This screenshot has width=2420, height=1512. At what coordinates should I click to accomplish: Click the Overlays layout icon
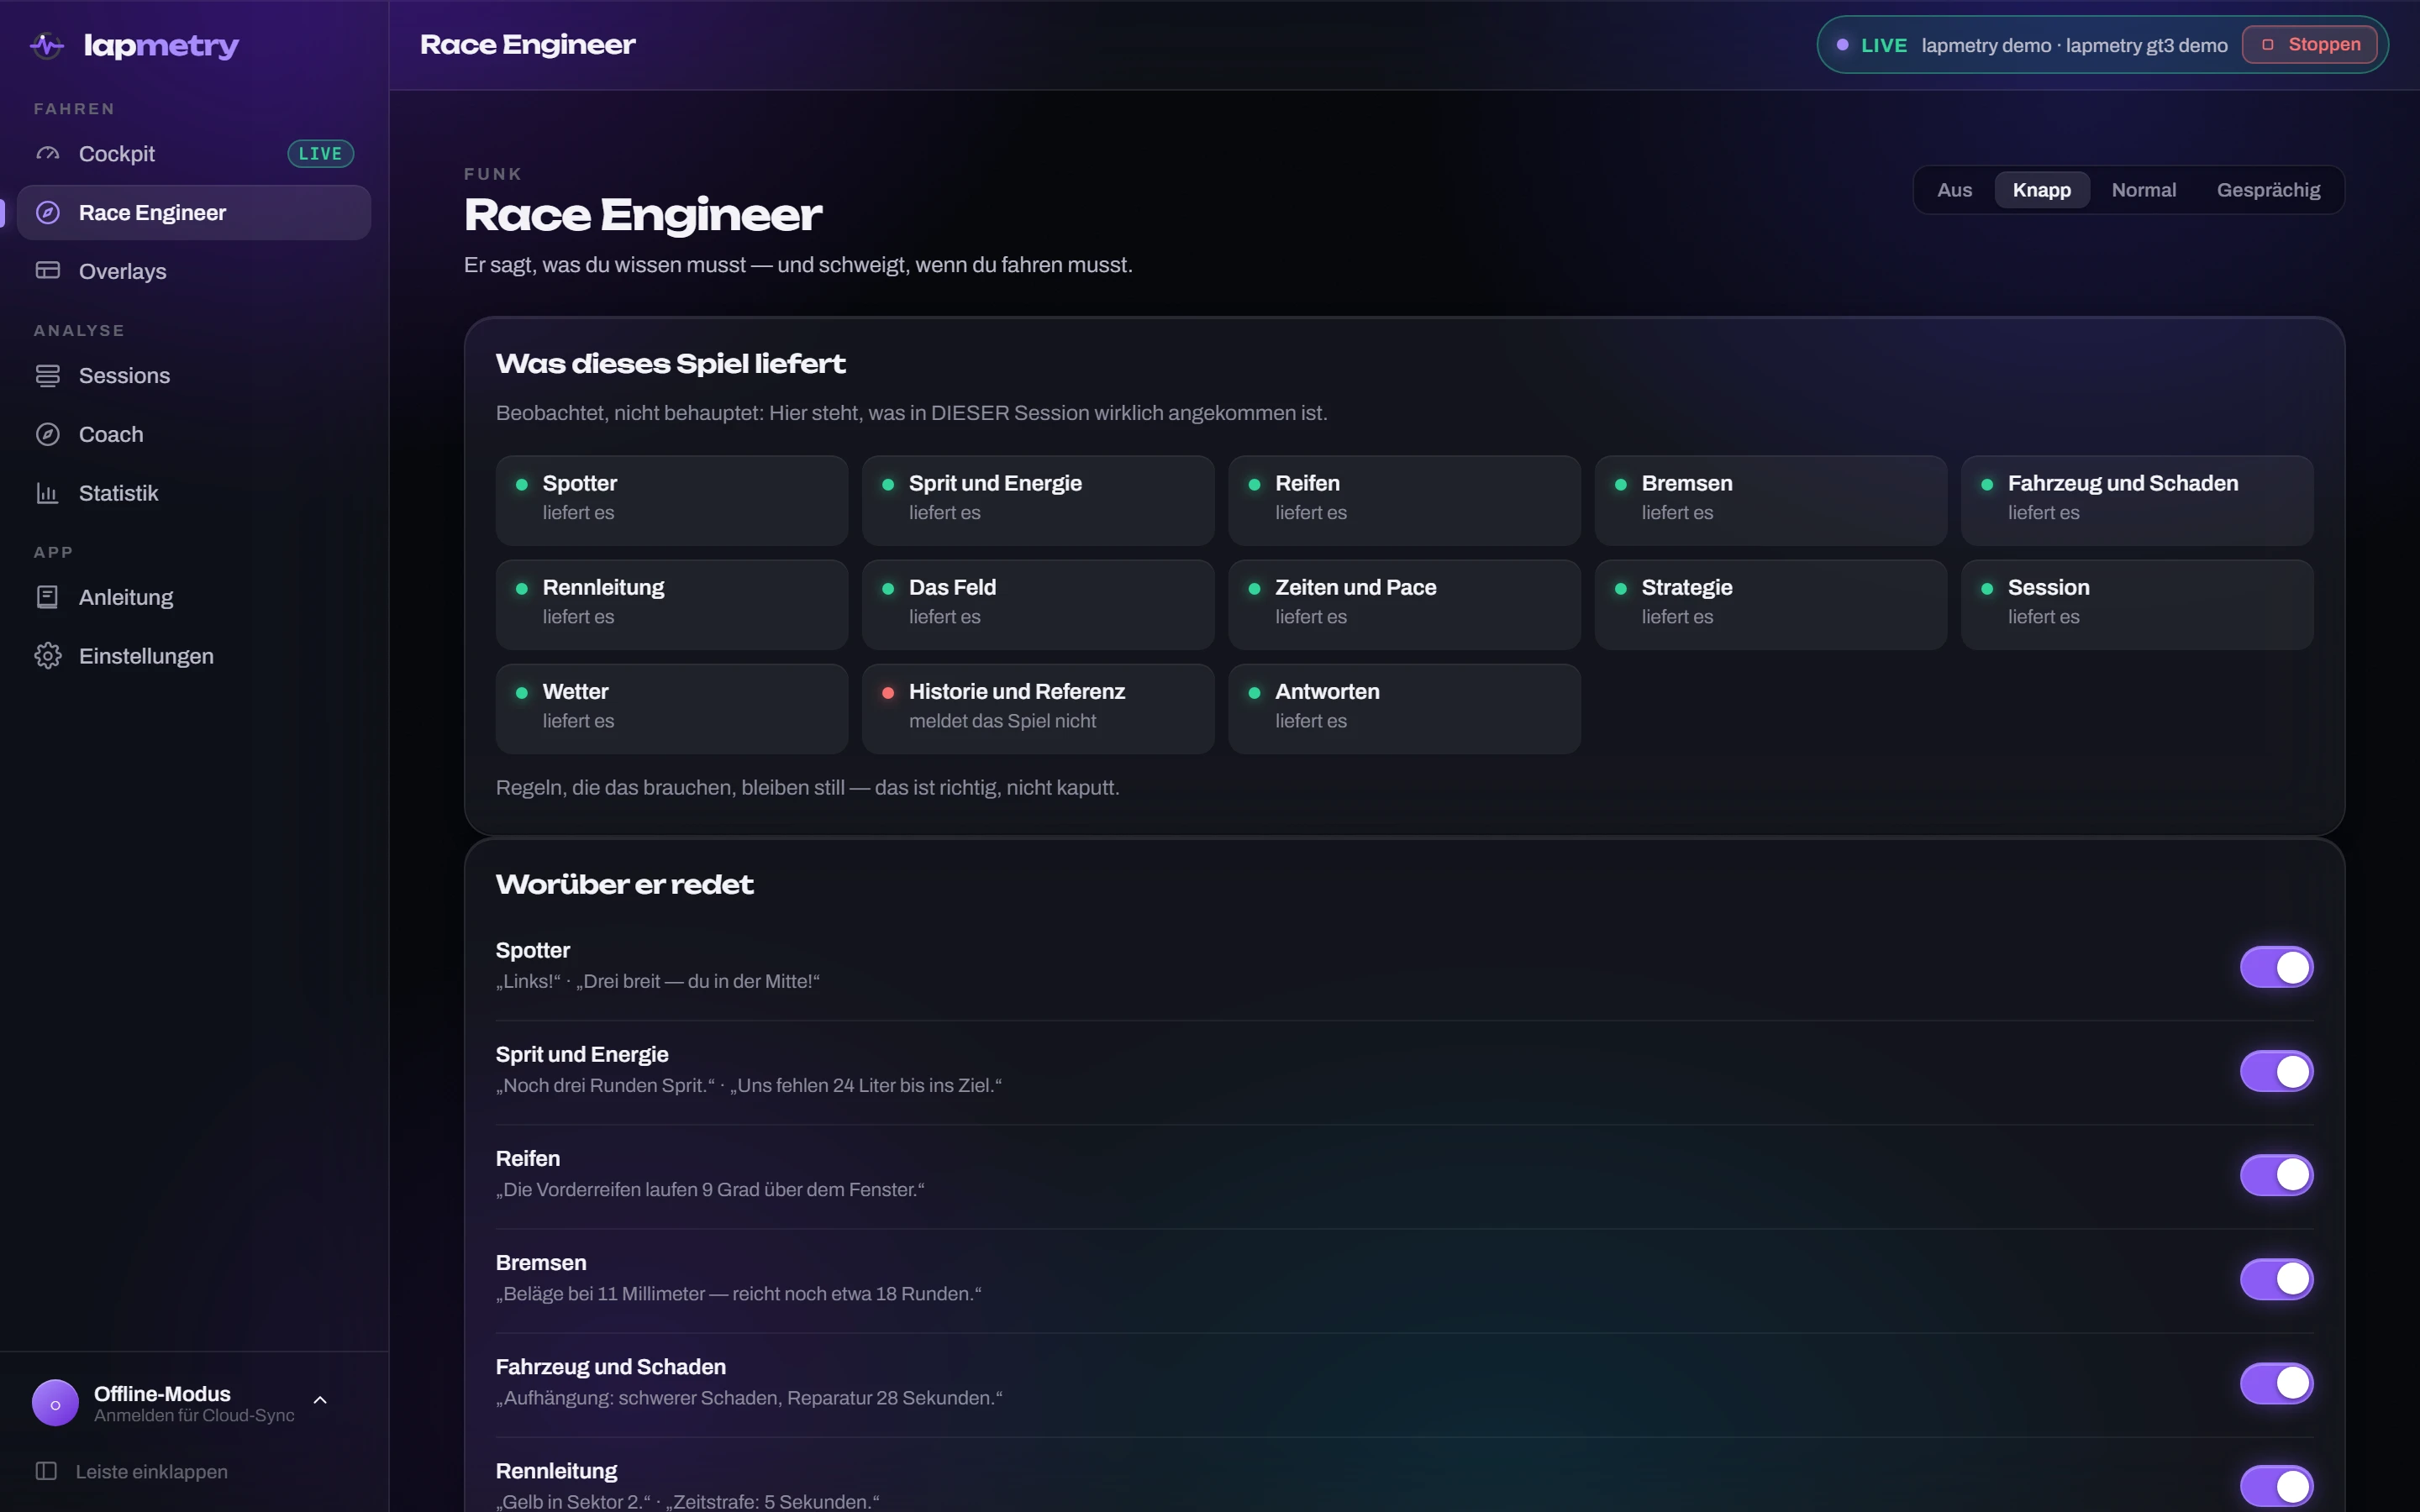[x=48, y=271]
